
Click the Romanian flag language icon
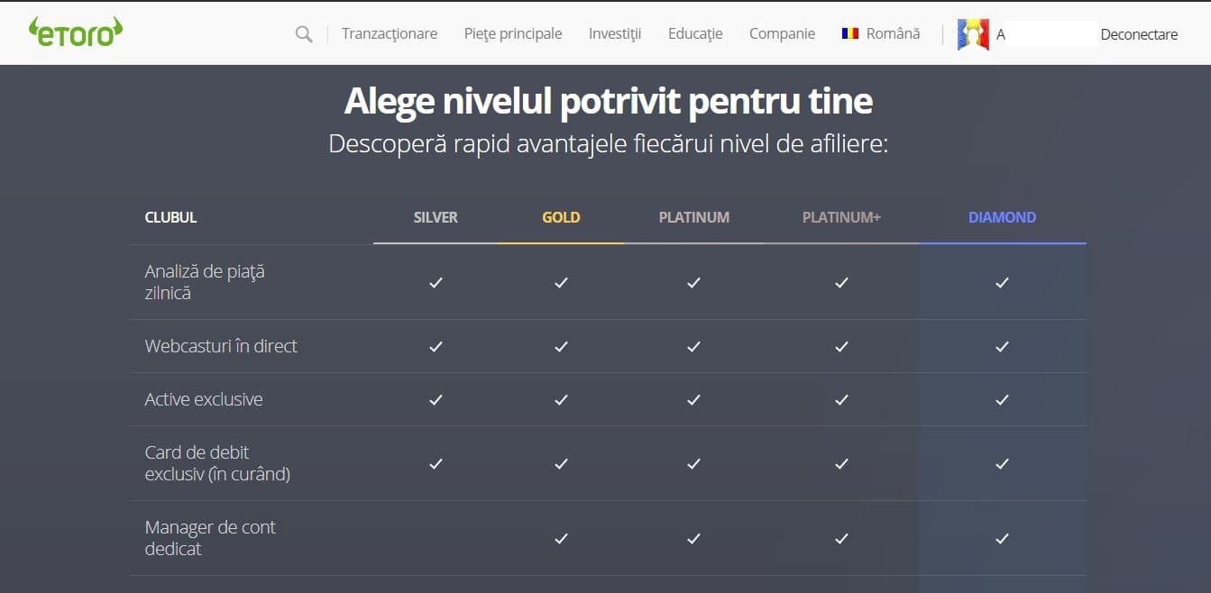click(849, 32)
